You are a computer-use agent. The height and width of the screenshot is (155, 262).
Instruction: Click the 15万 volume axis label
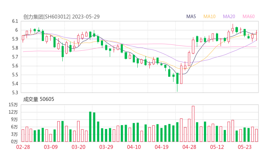coord(13,105)
